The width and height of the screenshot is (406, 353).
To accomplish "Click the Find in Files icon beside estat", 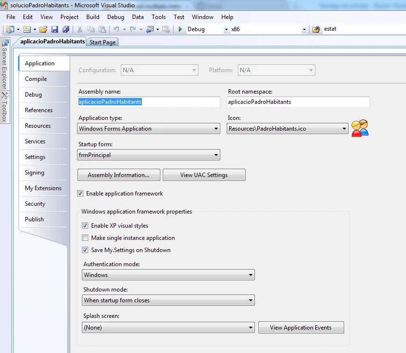I will (316, 29).
